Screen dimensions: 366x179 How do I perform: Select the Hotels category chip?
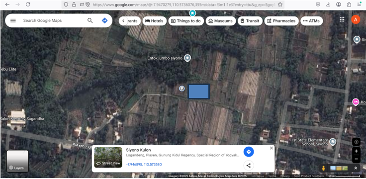154,21
